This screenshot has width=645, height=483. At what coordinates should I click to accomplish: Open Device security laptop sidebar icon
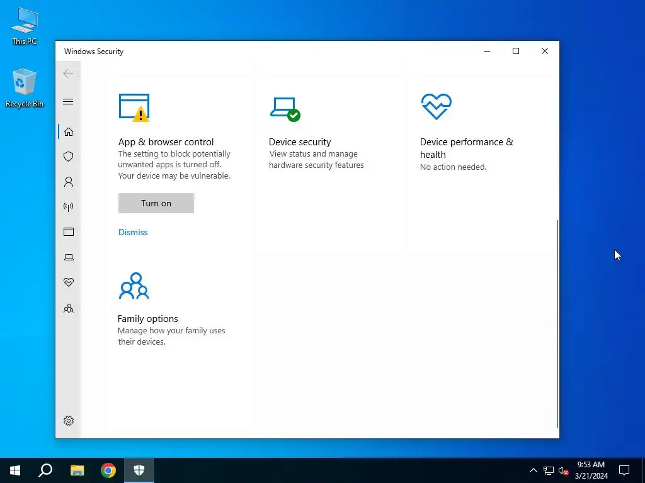[x=68, y=257]
